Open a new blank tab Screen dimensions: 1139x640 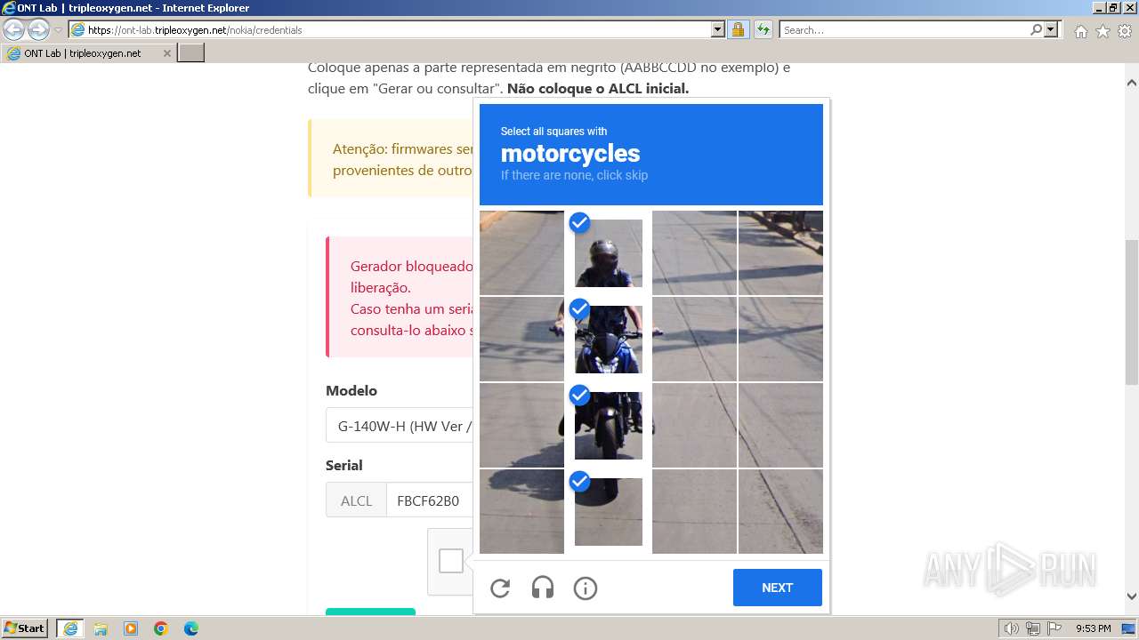[x=191, y=53]
